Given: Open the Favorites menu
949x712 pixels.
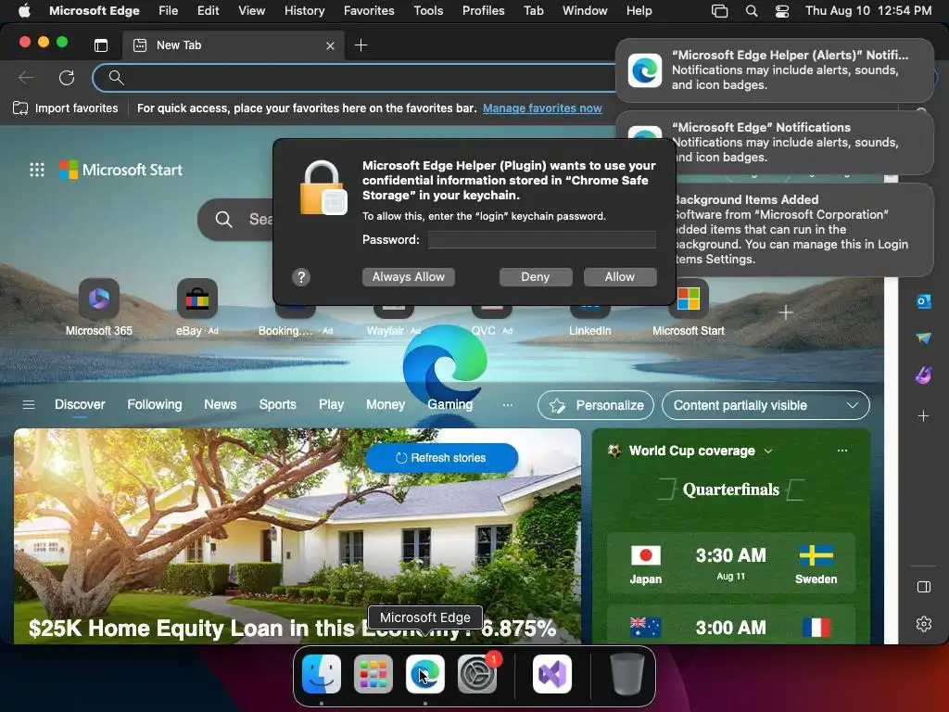Looking at the screenshot, I should (369, 10).
